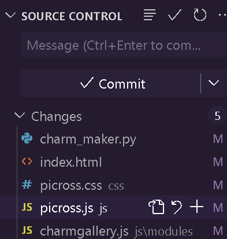This screenshot has height=239, width=227.
Task: Click the hash CSS icon for picross.css
Action: coord(27,185)
